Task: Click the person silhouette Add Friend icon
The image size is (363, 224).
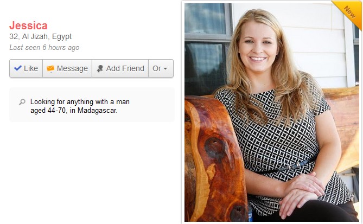Action: coord(100,68)
